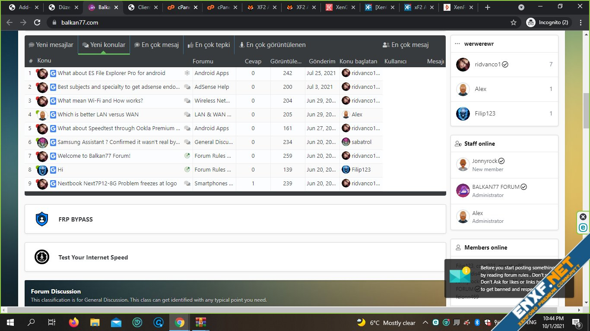The image size is (590, 331).
Task: Open the "Which is better LAN versus WAN" thread
Action: (x=98, y=115)
